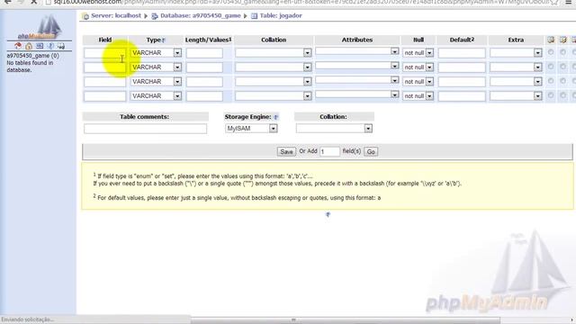576x324 pixels.
Task: Click the Save button
Action: 286,152
